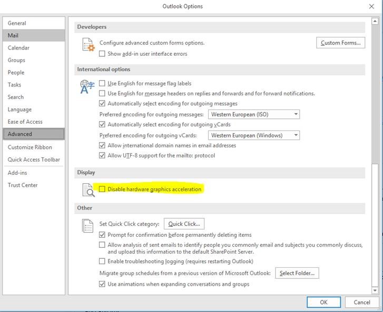This screenshot has width=383, height=312.
Task: Confirm settings with the OK button
Action: click(x=323, y=302)
